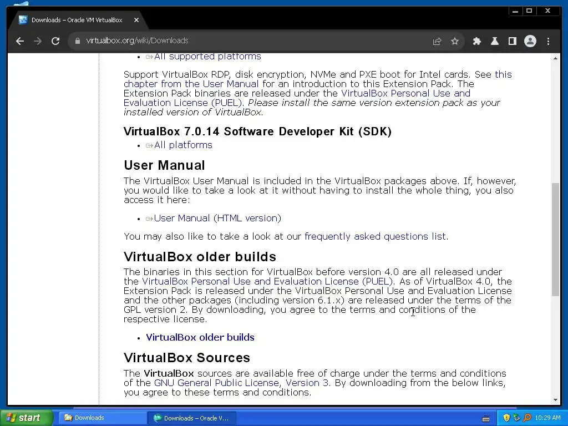Open the profile avatar menu
This screenshot has width=568, height=426.
pyautogui.click(x=530, y=41)
